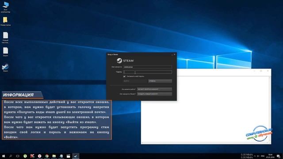The width and height of the screenshot is (283, 159).
Task: Open the green round app on taskbar
Action: [25, 156]
